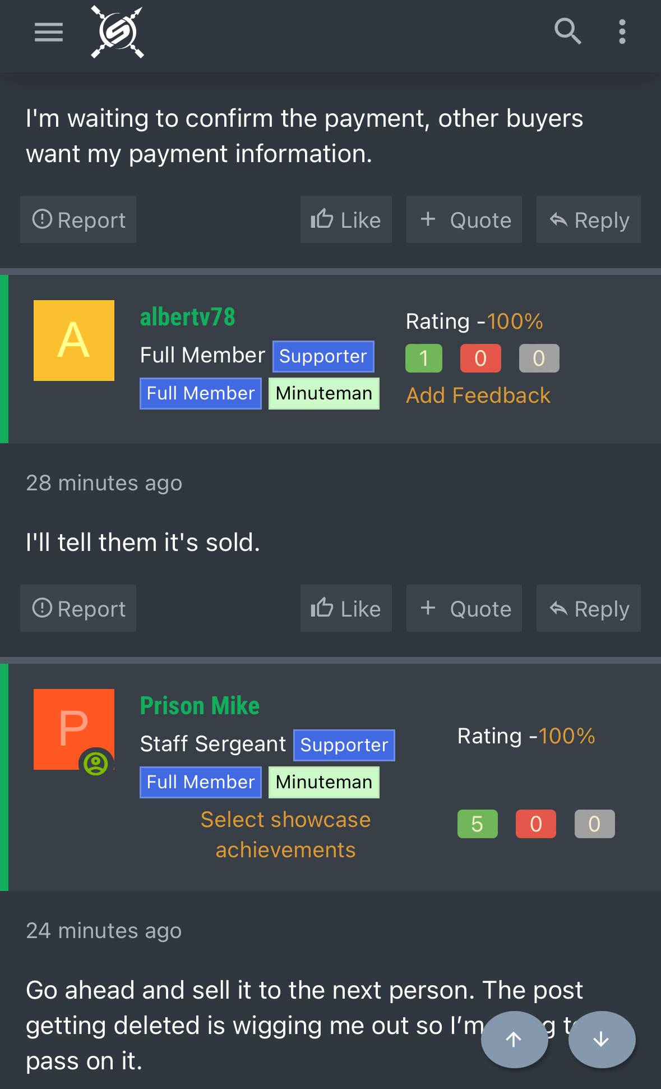Screen dimensions: 661x1089
Task: Like the top payment confirmation post
Action: (x=346, y=219)
